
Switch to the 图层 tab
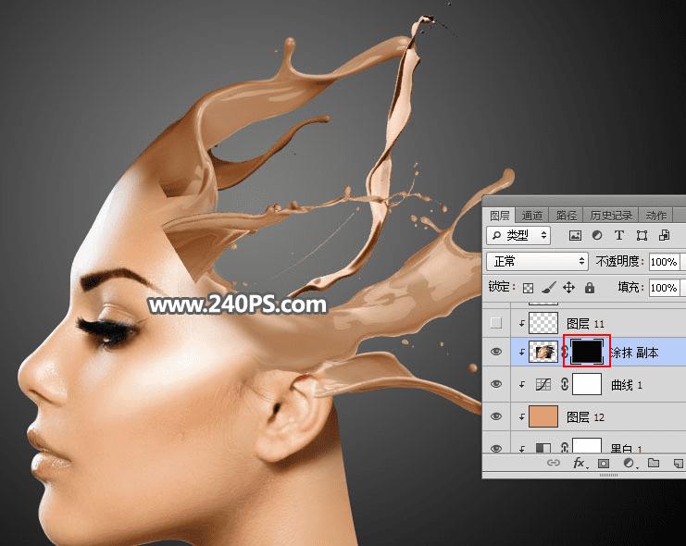tap(499, 216)
